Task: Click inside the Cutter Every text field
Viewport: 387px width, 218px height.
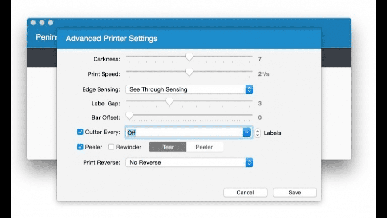Action: pos(182,133)
